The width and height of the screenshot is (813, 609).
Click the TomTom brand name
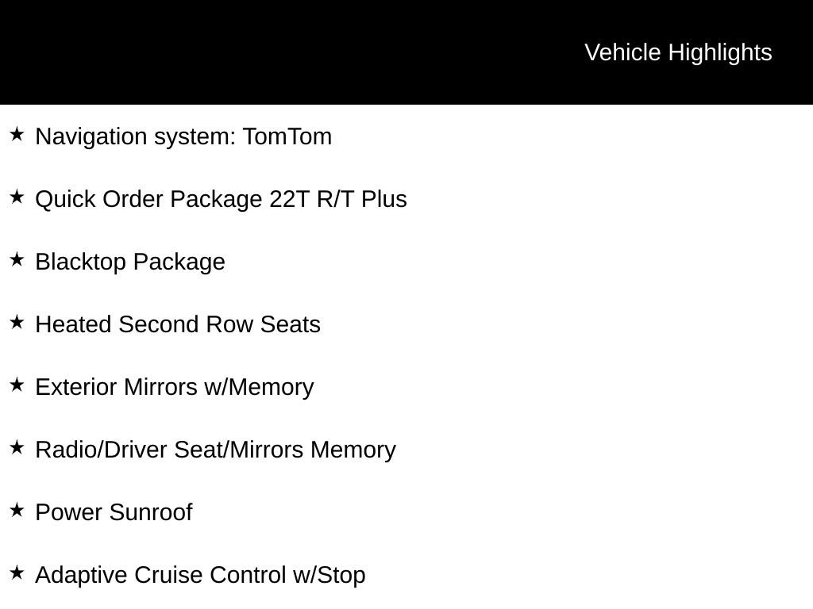point(287,136)
